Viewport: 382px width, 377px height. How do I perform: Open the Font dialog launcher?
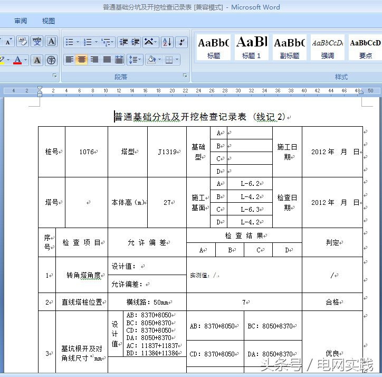(x=55, y=76)
